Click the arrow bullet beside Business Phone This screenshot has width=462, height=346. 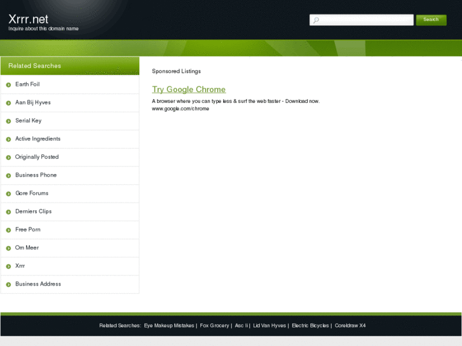8,175
